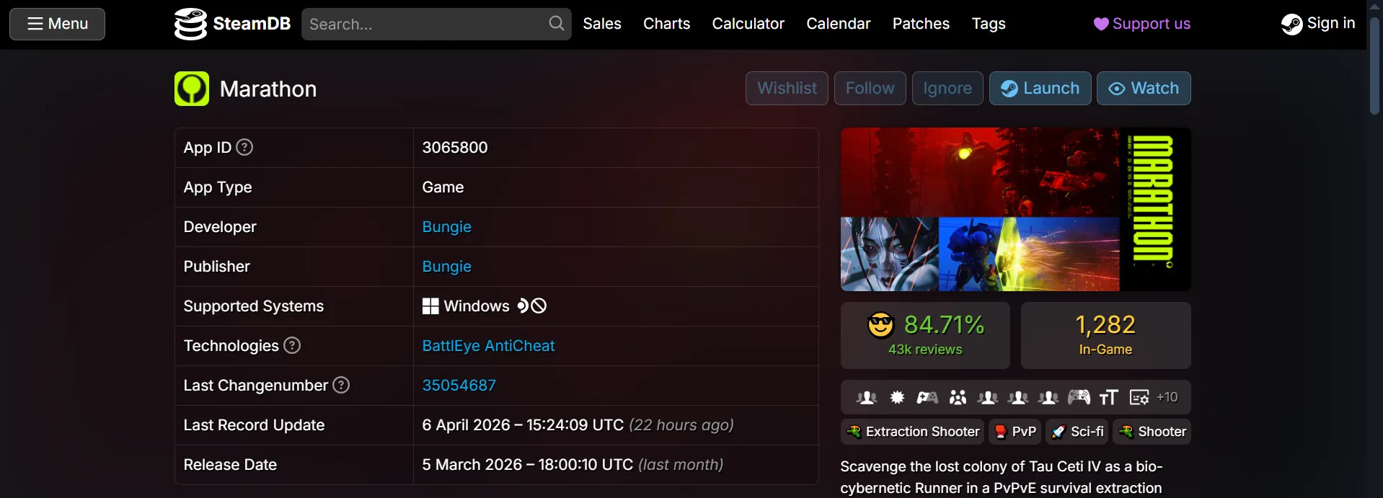Open the hamburger Menu button
Screen dimensions: 1383x498
[x=57, y=24]
